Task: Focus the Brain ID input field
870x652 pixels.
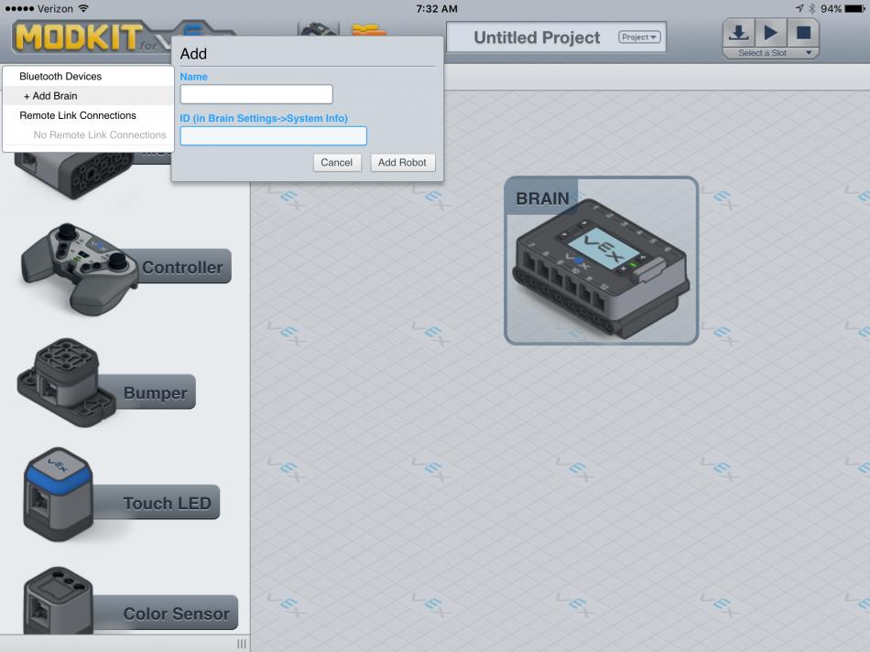Action: pos(274,135)
